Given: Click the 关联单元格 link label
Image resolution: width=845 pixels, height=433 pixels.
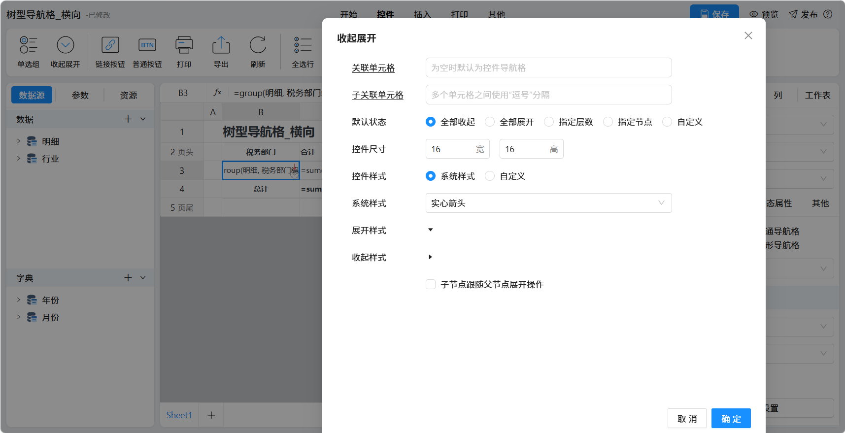Looking at the screenshot, I should click(x=373, y=67).
